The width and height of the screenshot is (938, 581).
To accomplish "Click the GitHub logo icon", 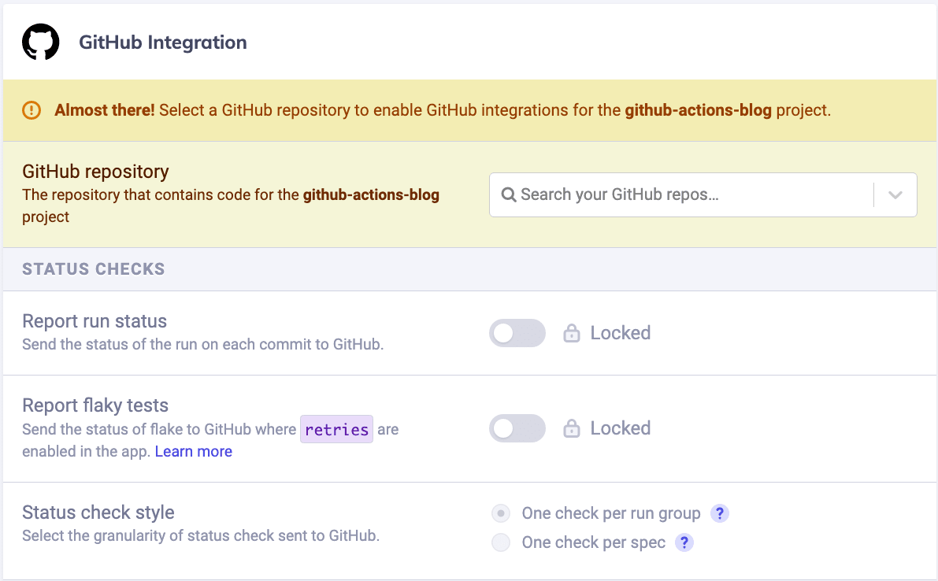I will pos(41,41).
